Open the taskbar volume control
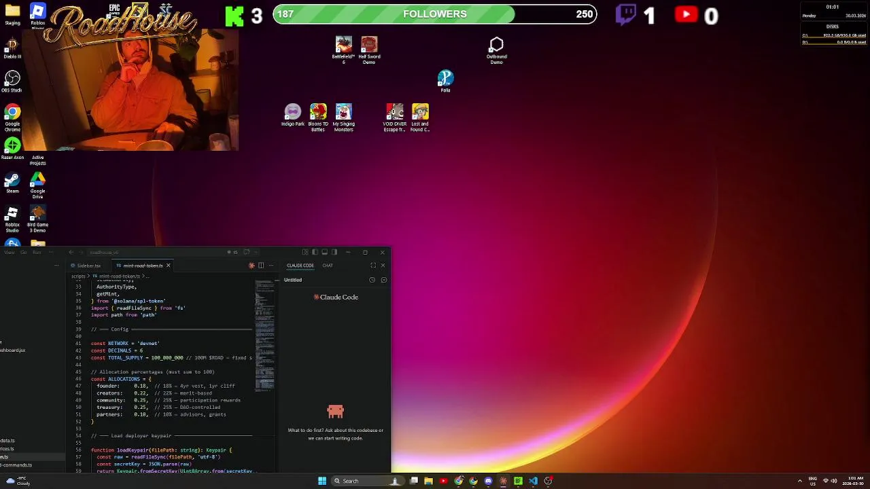Viewport: 870px width, 489px height. (x=835, y=481)
